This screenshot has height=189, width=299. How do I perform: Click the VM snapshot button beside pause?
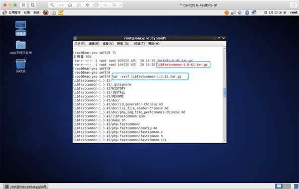pyautogui.click(x=33, y=5)
